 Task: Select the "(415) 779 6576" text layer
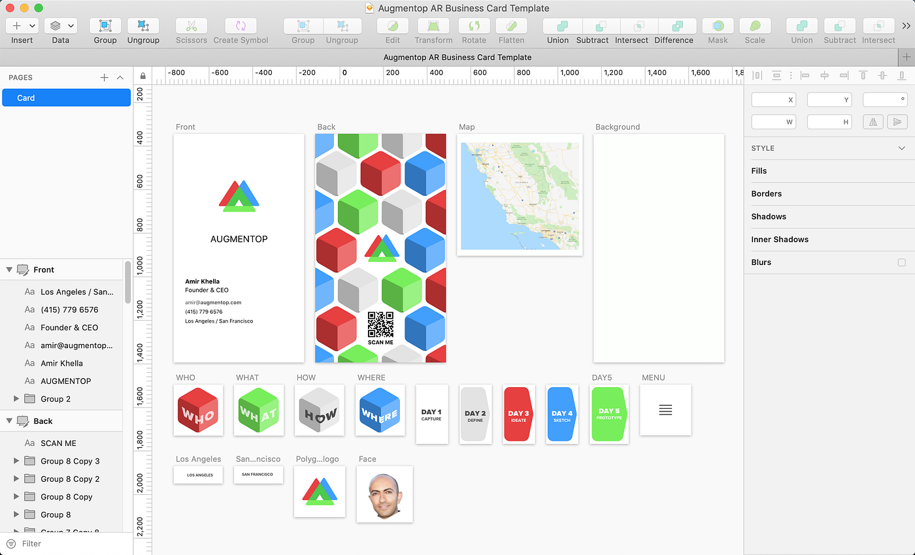point(61,309)
